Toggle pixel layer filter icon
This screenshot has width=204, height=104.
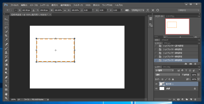tap(179, 70)
